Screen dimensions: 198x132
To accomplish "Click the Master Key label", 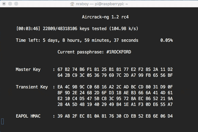I will coord(28,69).
